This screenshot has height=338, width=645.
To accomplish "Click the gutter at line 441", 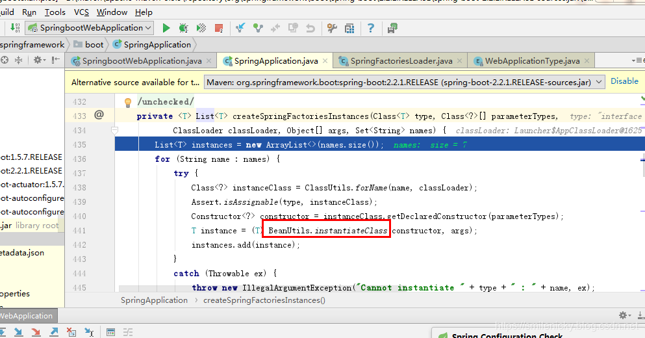I will click(x=99, y=231).
